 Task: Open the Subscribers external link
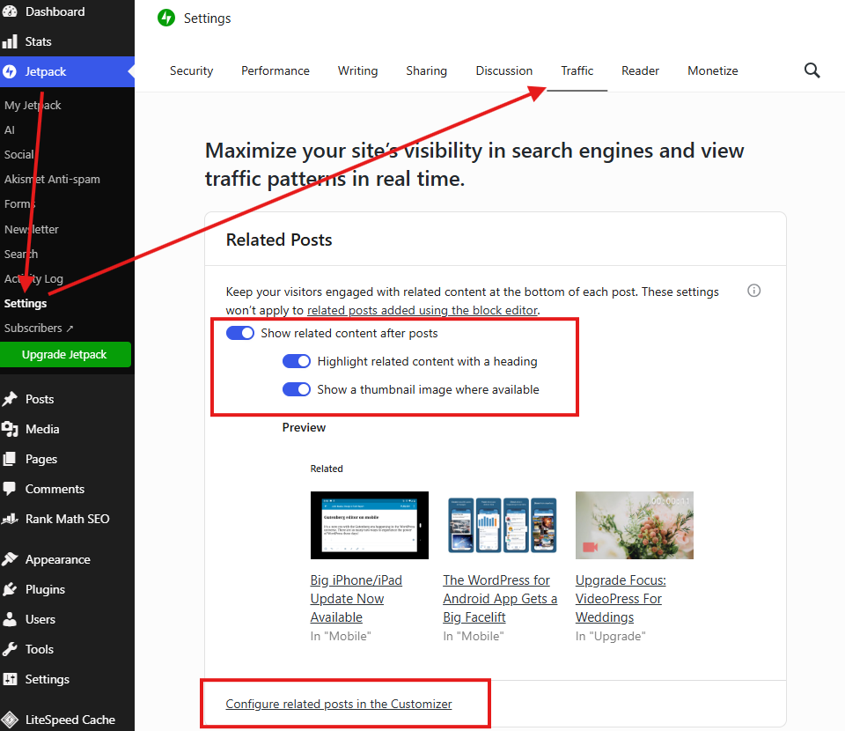[x=39, y=328]
